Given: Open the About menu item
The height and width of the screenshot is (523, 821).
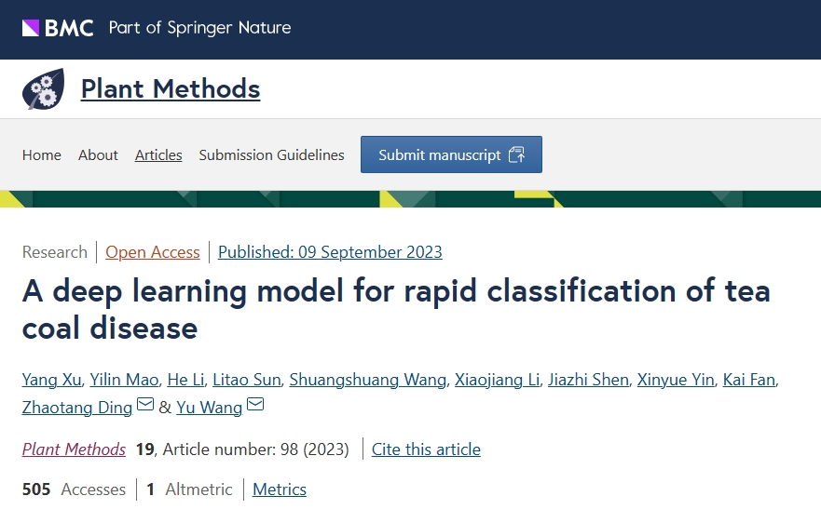Looking at the screenshot, I should click(98, 155).
